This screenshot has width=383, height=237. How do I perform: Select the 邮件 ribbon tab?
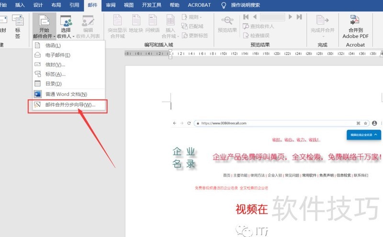pos(92,5)
